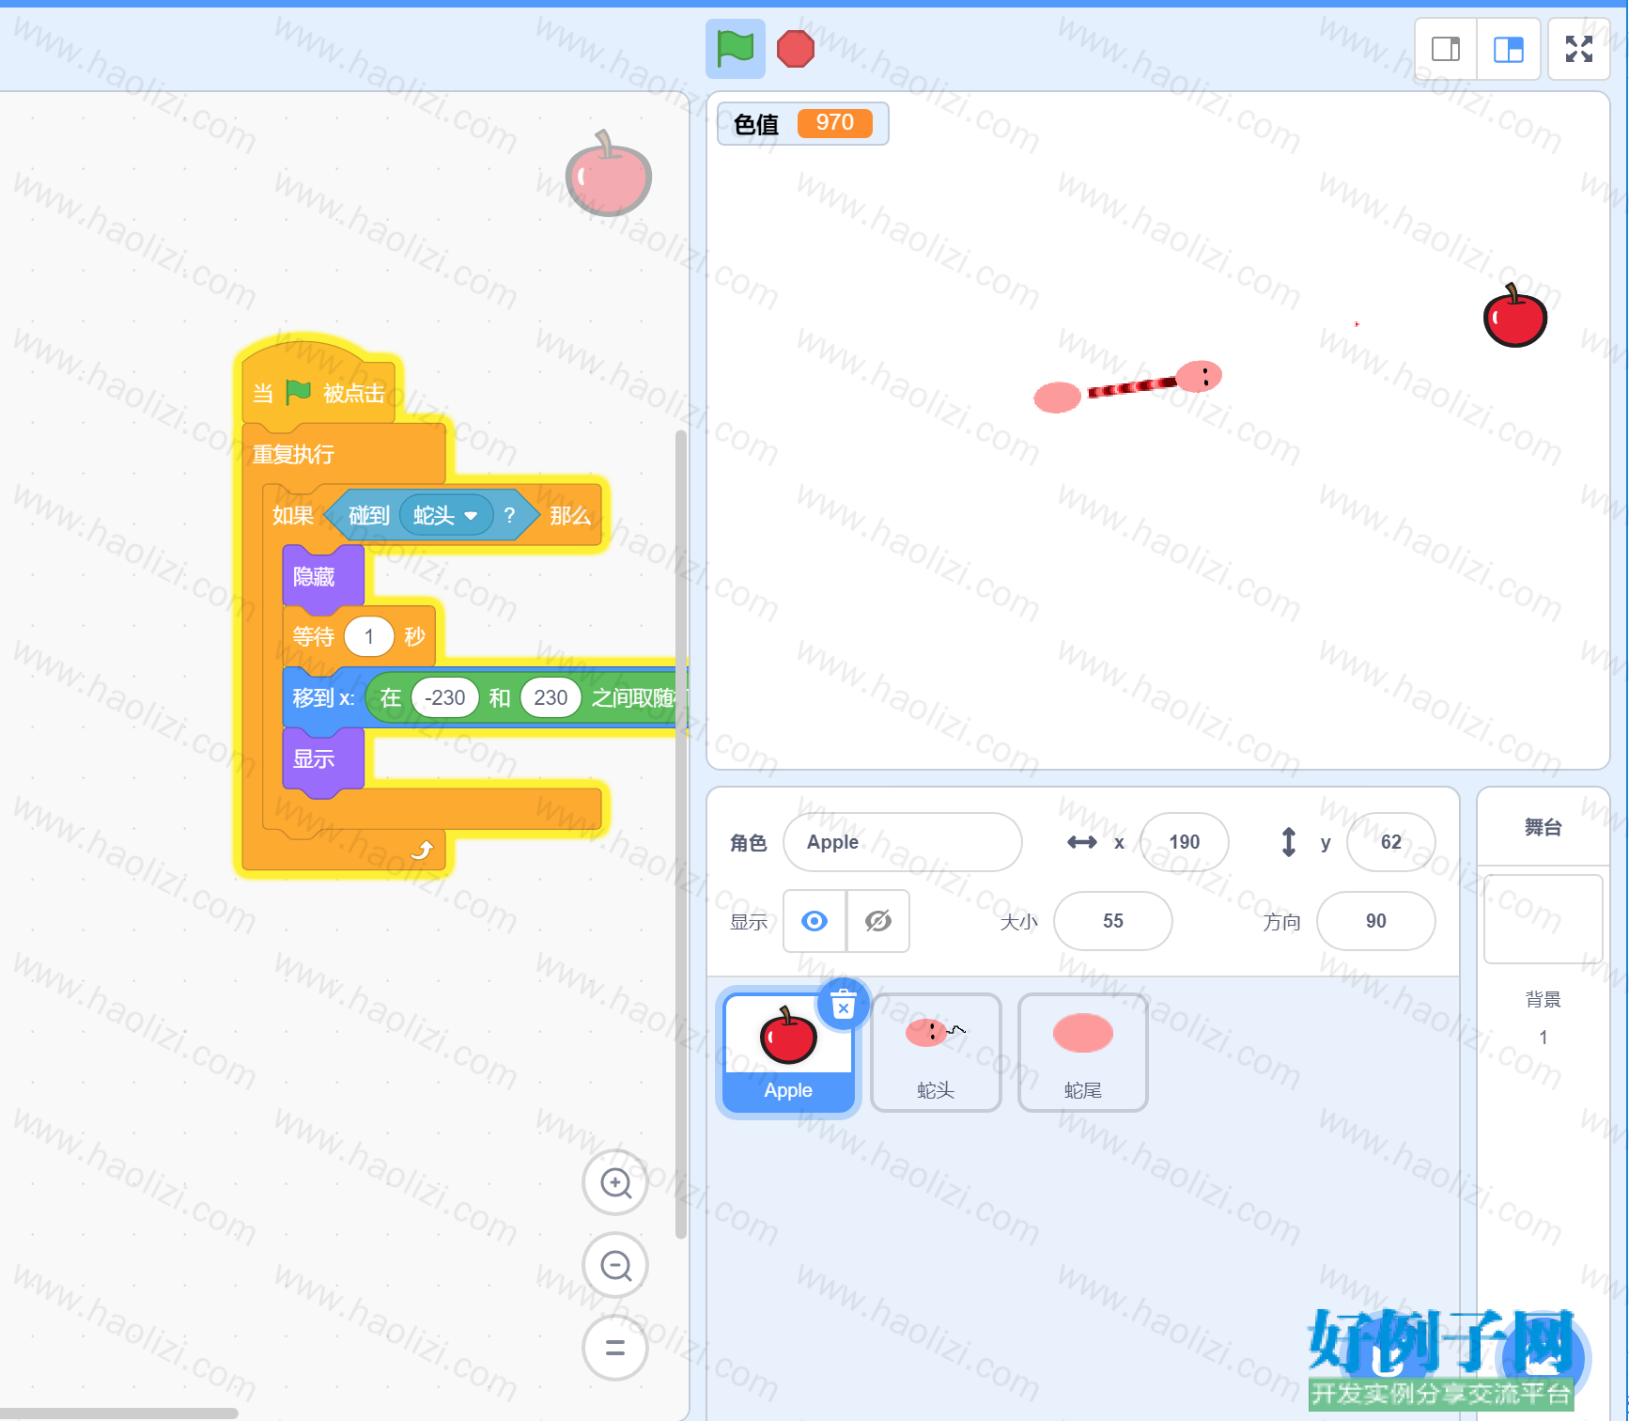Hide the sprite with crossed-eye icon
The width and height of the screenshot is (1629, 1421).
(x=877, y=921)
